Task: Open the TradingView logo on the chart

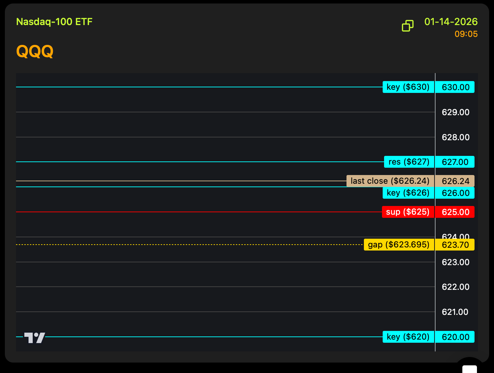Action: coord(34,338)
